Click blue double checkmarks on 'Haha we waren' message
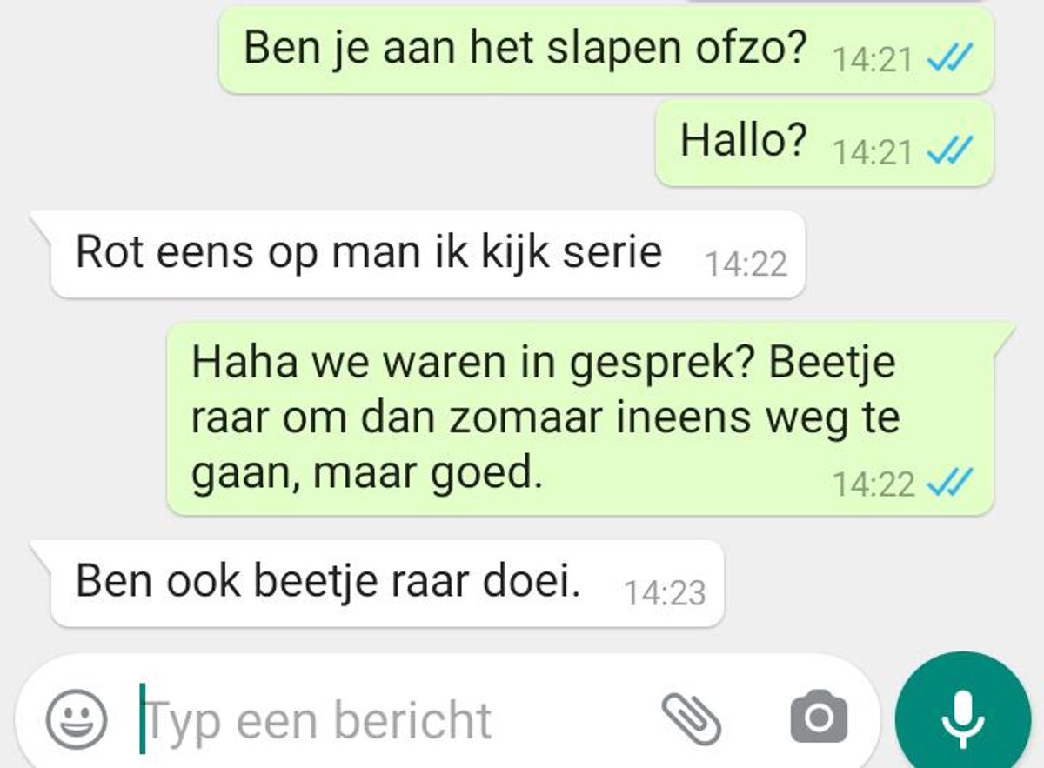This screenshot has height=768, width=1044. tap(948, 482)
